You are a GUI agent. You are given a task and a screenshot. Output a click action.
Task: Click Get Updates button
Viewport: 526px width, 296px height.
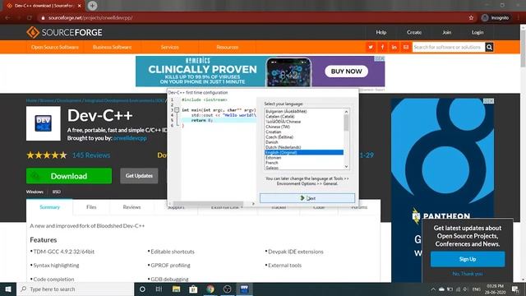[x=139, y=176]
